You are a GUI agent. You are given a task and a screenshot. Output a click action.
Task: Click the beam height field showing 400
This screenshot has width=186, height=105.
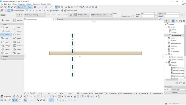point(148,14)
